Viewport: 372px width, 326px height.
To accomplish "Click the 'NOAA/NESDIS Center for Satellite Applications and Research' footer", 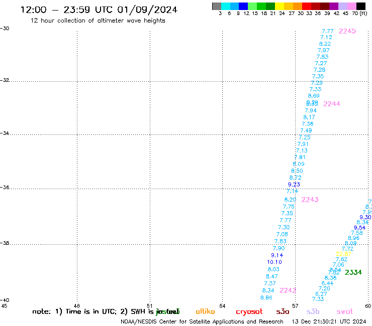I will point(202,322).
